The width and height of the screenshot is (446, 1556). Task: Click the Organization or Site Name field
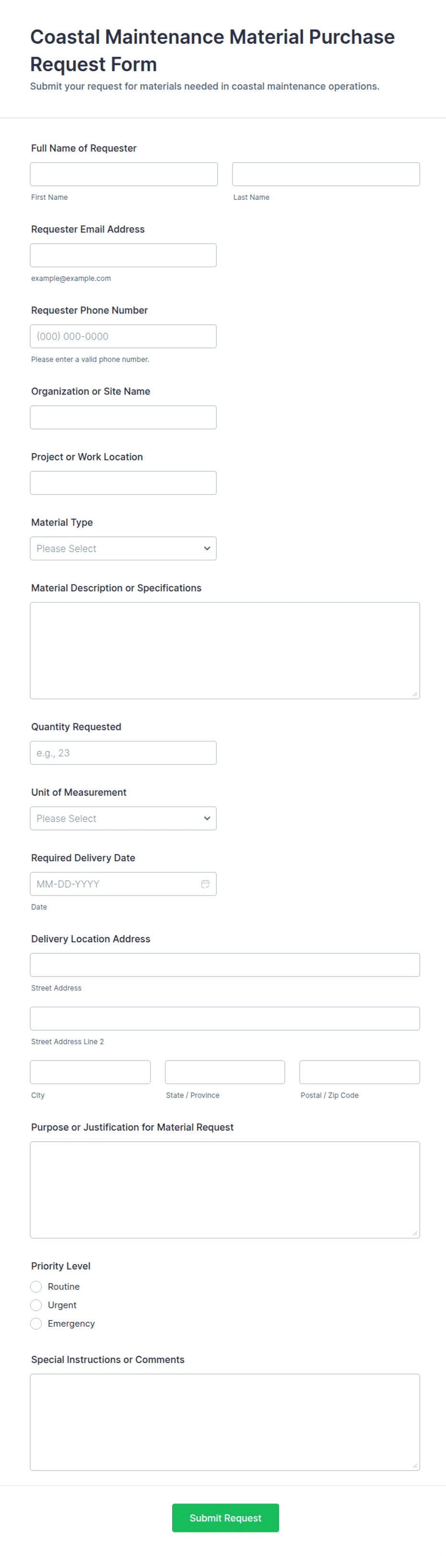coord(123,417)
